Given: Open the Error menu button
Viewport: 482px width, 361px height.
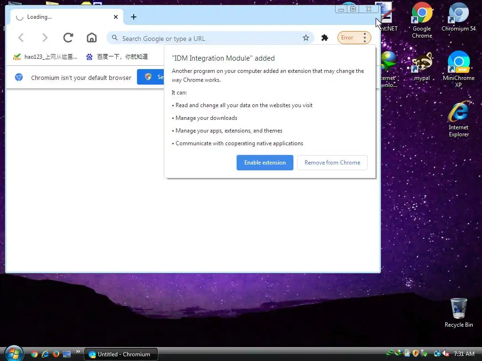Looking at the screenshot, I should (354, 38).
